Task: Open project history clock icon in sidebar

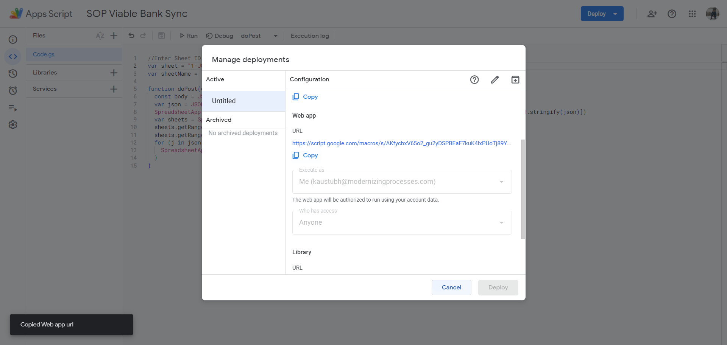Action: click(13, 73)
